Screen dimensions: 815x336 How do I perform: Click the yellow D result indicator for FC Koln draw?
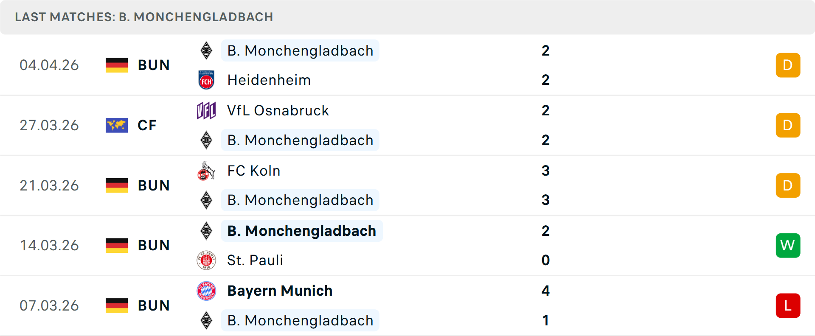788,185
